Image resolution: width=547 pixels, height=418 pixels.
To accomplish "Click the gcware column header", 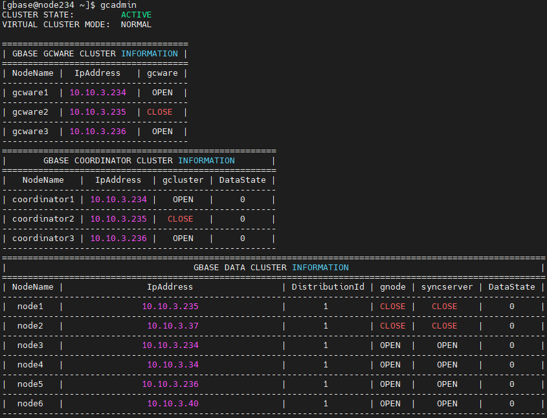I will click(162, 73).
